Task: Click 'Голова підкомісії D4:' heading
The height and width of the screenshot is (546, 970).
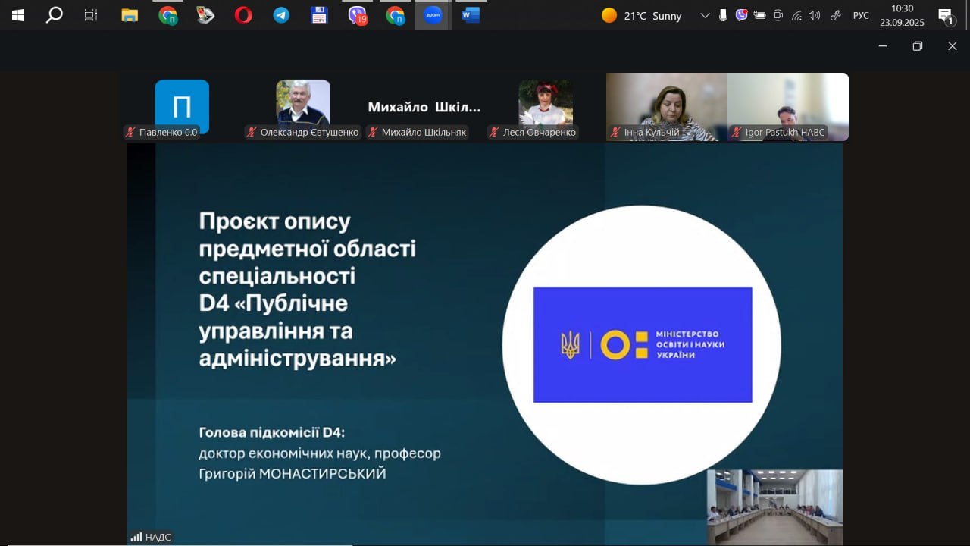Action: click(x=272, y=433)
